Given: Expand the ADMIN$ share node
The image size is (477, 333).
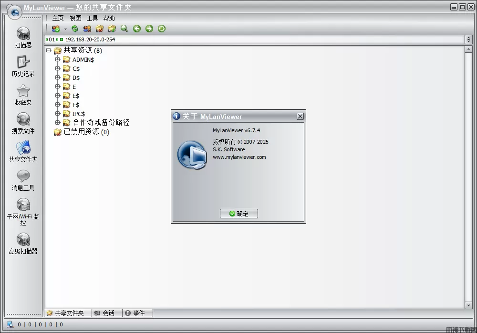Looking at the screenshot, I should [x=58, y=59].
